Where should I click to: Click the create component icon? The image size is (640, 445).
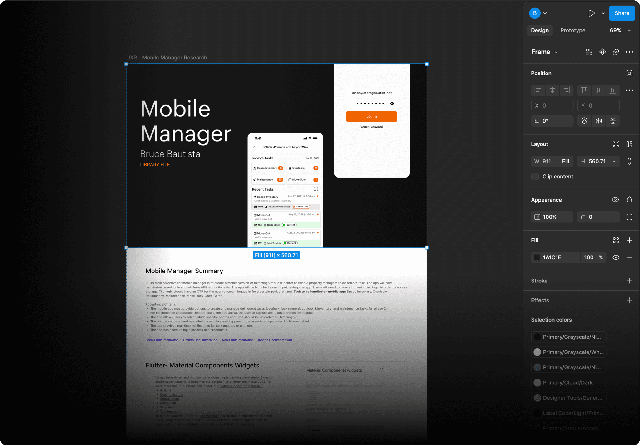coord(602,52)
